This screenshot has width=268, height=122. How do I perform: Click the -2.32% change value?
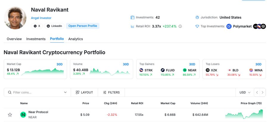click(112, 115)
